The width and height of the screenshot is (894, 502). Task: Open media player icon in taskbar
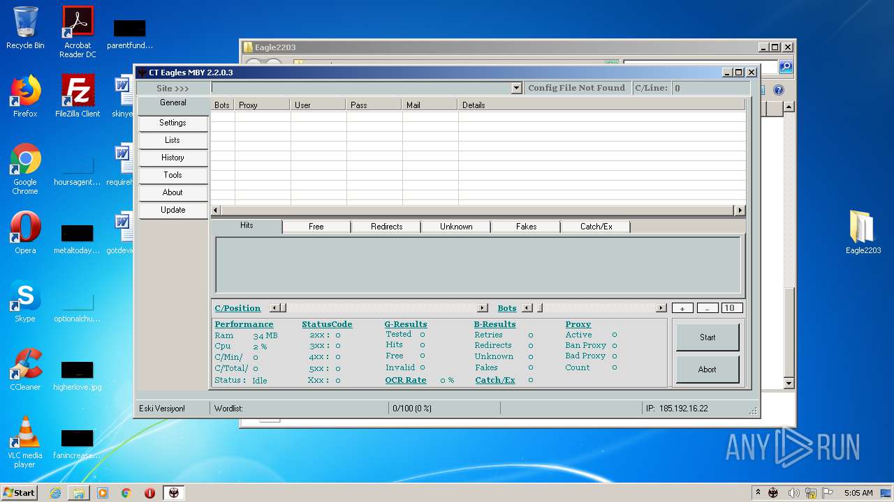pos(103,493)
